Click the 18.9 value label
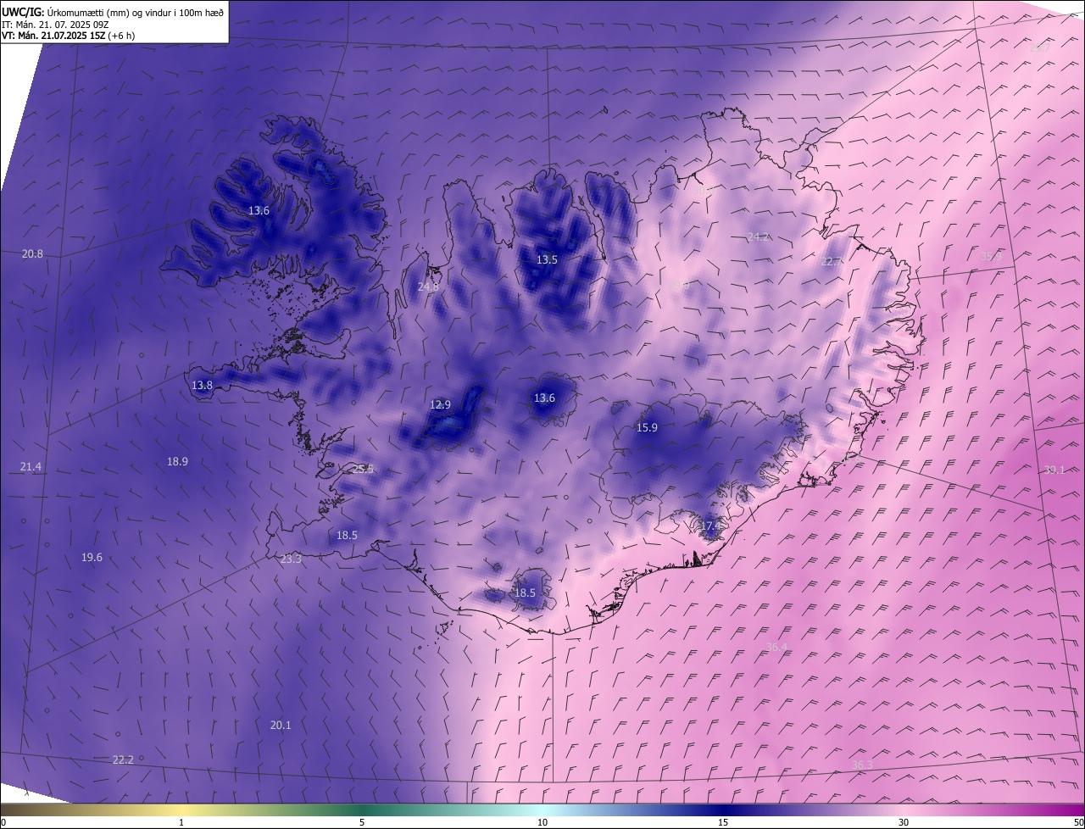The image size is (1085, 829). coord(177,461)
